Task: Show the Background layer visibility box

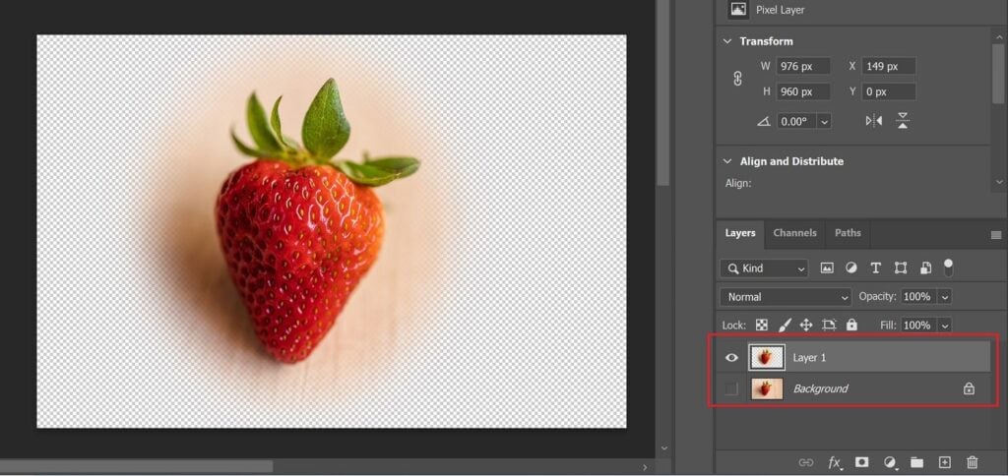Action: (x=731, y=388)
